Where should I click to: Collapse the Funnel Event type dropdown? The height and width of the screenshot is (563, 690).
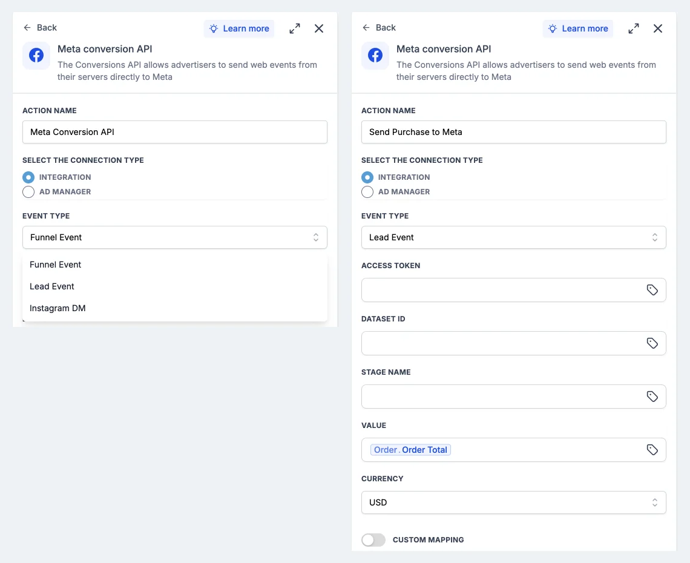[175, 237]
